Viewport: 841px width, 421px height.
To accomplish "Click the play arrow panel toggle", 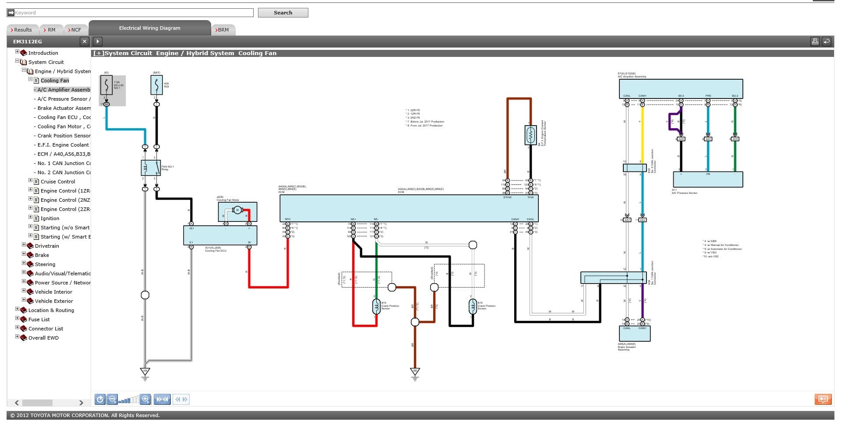I will pyautogui.click(x=98, y=42).
